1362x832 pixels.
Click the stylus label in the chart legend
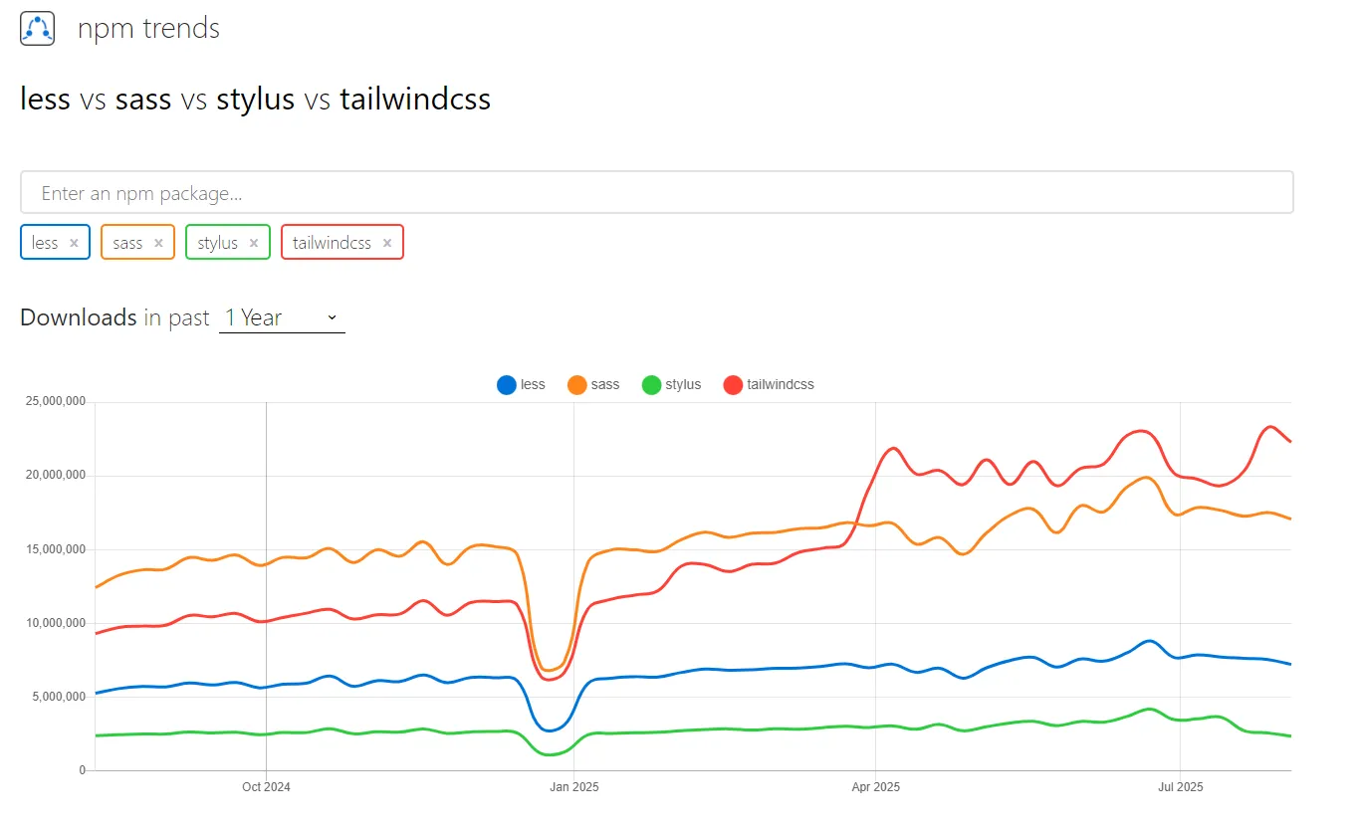684,384
